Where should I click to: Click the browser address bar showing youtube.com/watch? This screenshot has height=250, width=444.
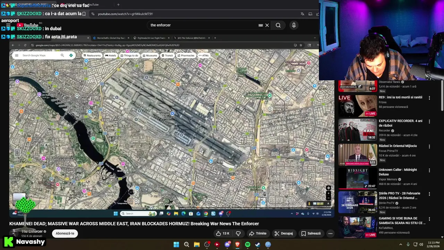click(194, 14)
